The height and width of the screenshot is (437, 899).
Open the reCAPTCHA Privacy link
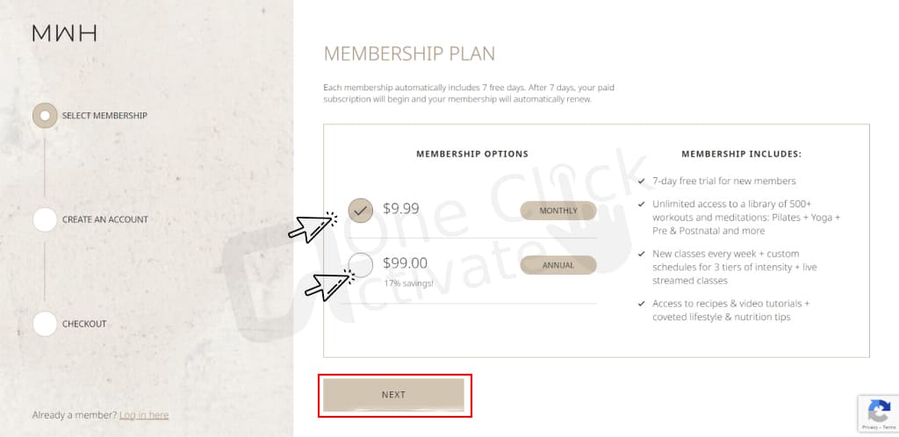pyautogui.click(x=870, y=427)
